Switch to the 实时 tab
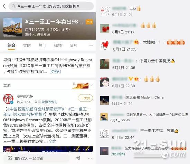 pyautogui.click(x=27, y=45)
